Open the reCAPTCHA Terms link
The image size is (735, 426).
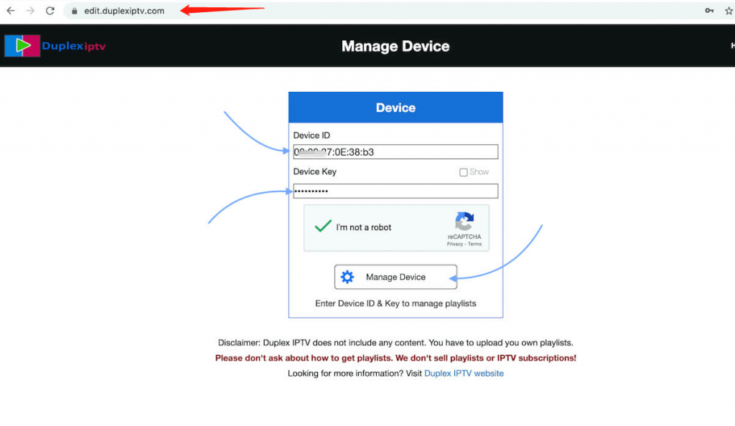tap(474, 244)
